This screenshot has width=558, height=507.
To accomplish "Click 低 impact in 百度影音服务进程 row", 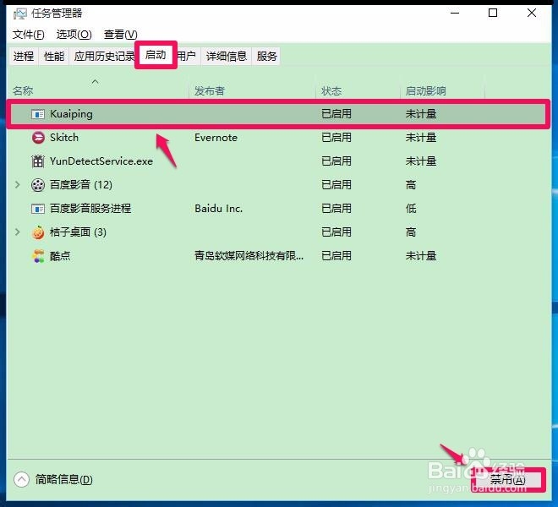I will tap(411, 209).
